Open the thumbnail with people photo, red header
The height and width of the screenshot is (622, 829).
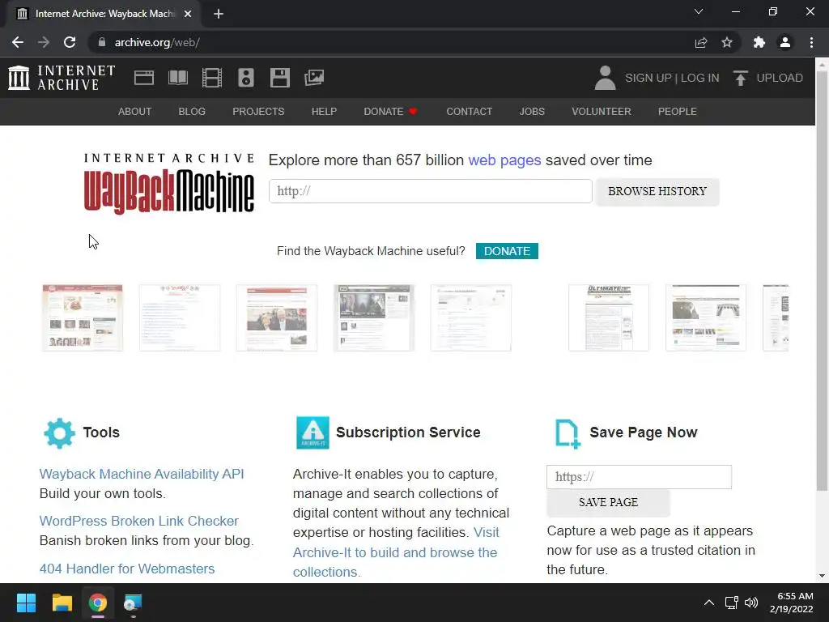[x=277, y=317]
